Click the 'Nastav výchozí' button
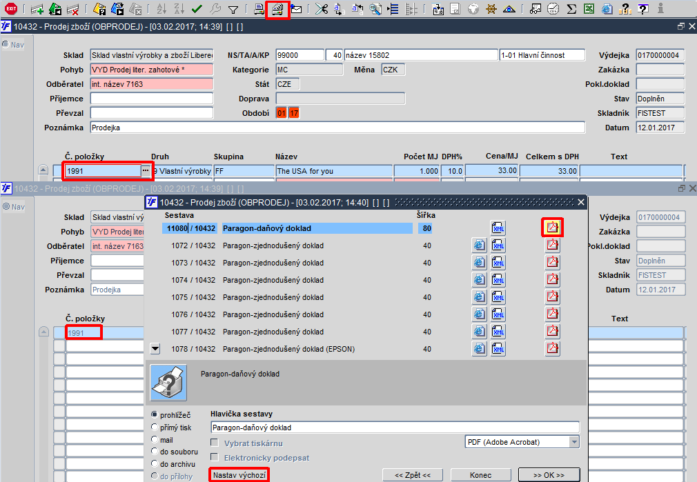The width and height of the screenshot is (697, 482). click(x=239, y=475)
